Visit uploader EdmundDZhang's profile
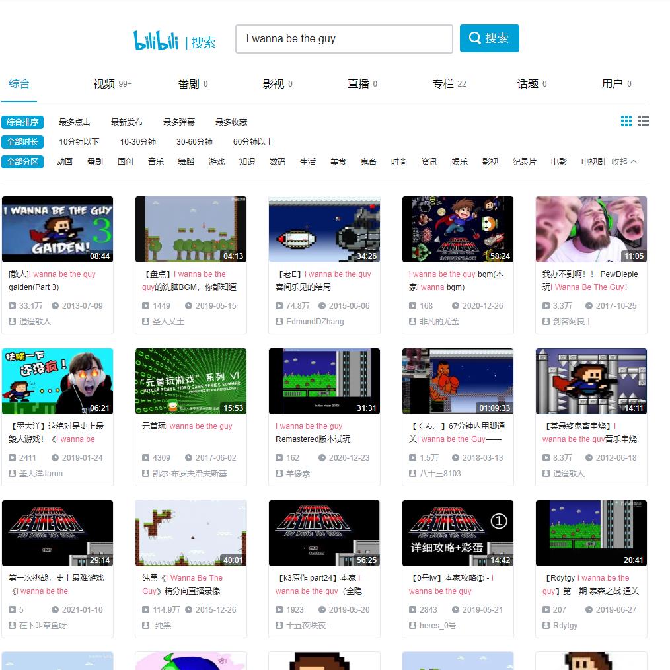Viewport: 670px width, 670px height. 315,322
